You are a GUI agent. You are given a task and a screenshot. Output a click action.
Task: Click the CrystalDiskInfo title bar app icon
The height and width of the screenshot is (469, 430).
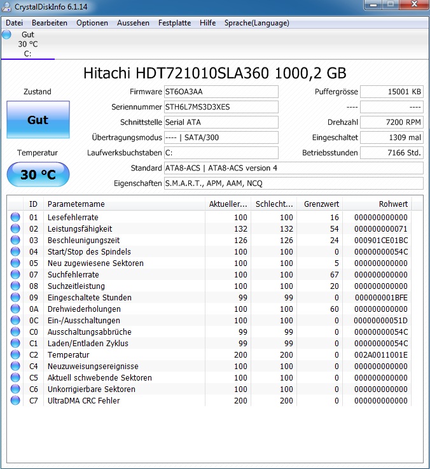point(6,6)
